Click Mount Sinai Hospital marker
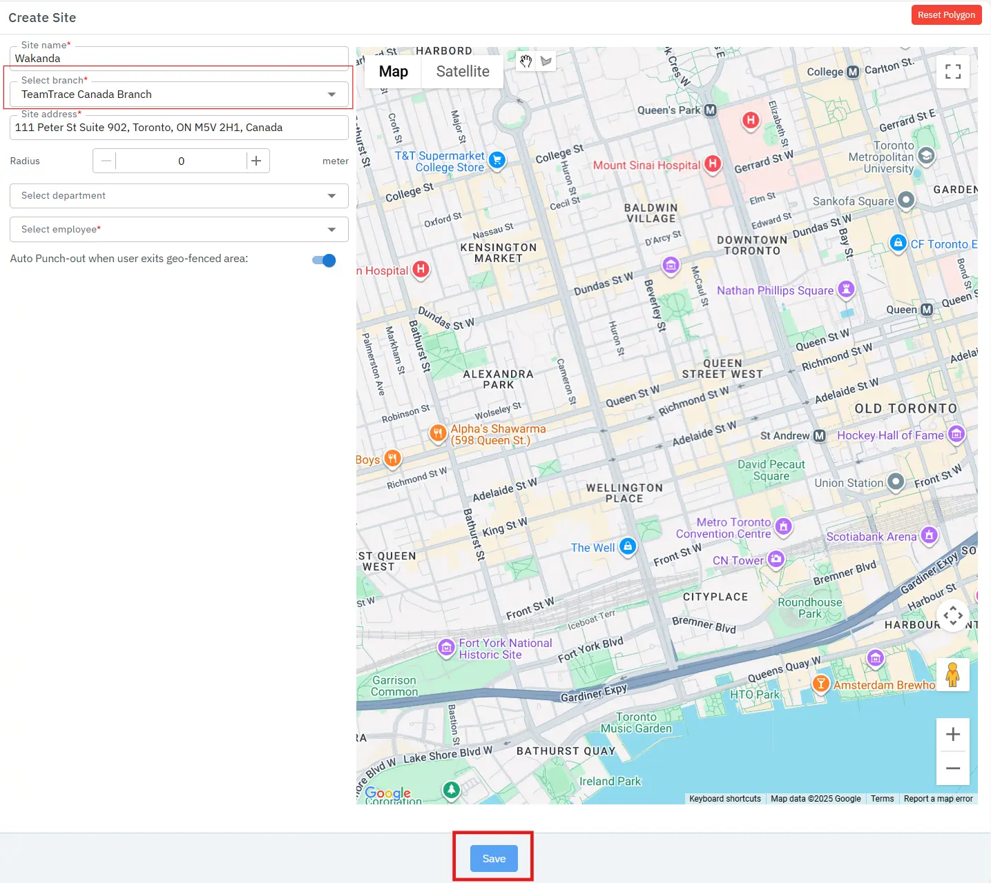This screenshot has height=883, width=991. click(713, 164)
